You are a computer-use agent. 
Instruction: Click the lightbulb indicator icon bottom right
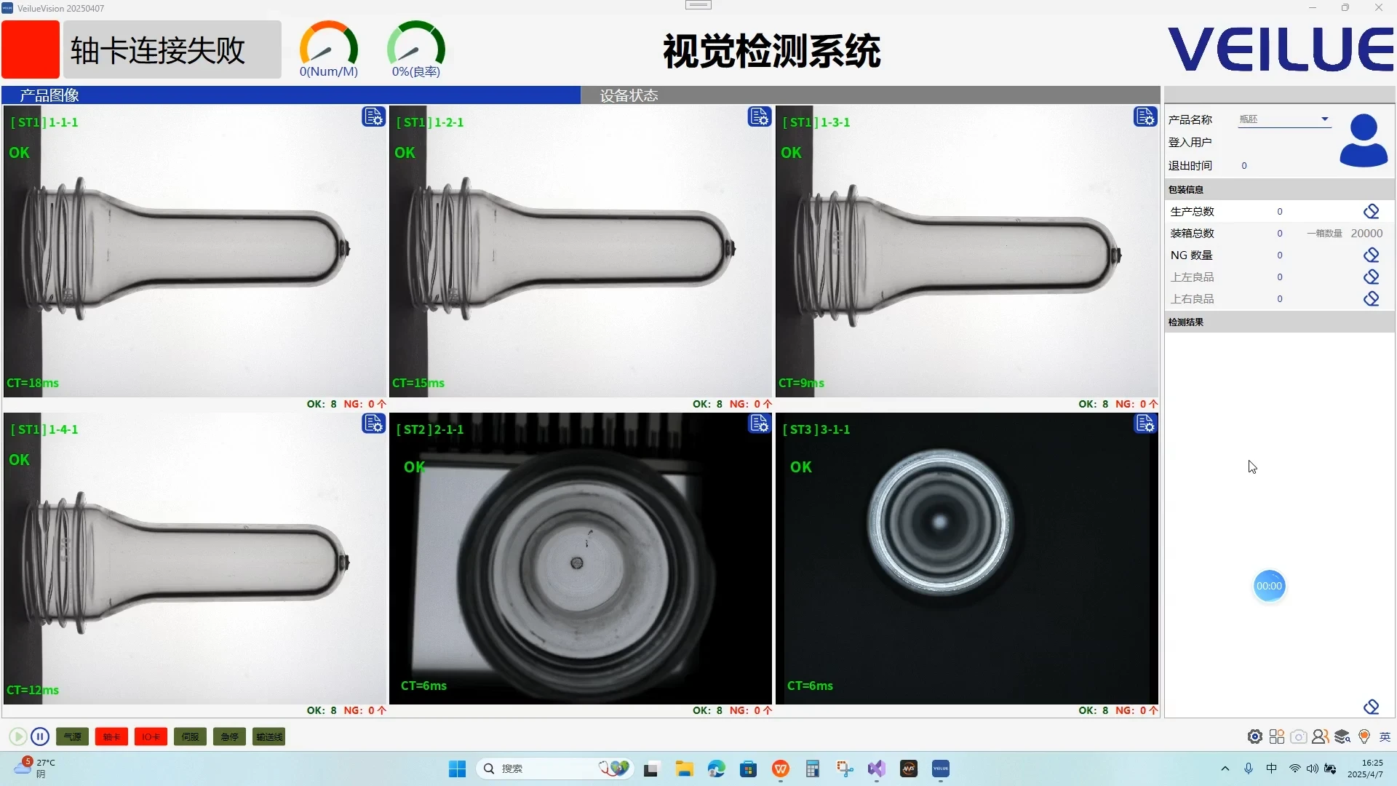tap(1364, 736)
